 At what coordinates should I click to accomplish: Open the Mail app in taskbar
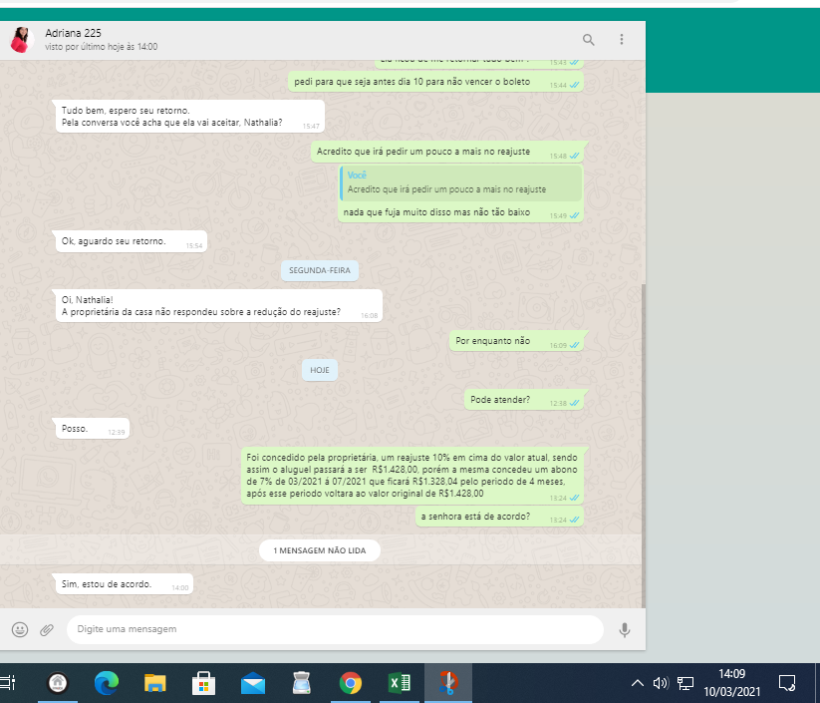pos(253,683)
